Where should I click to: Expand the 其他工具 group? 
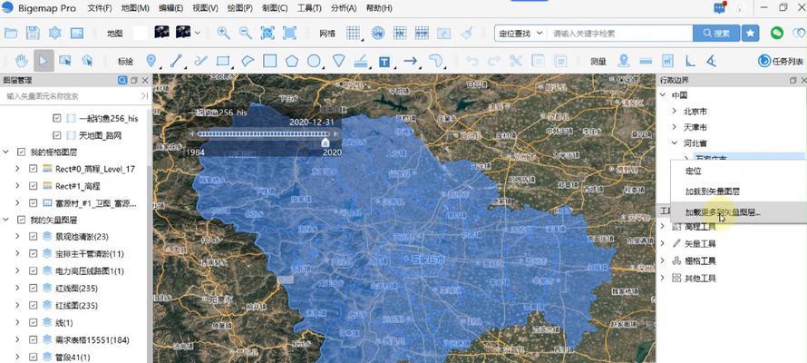click(663, 278)
